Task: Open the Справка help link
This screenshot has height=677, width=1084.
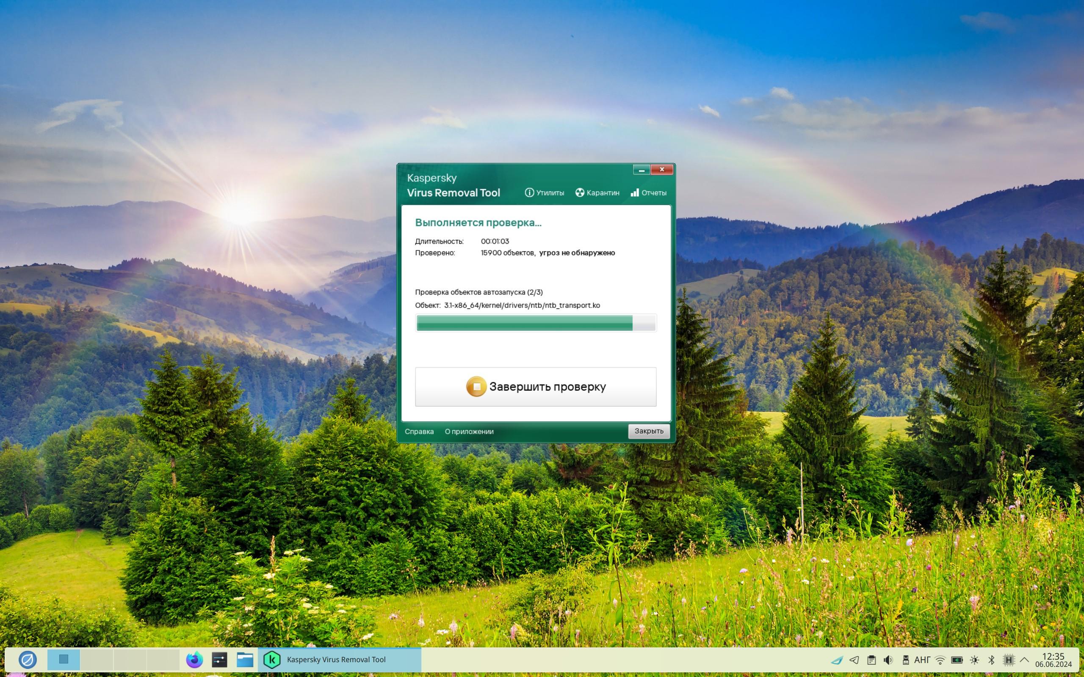Action: pos(419,431)
